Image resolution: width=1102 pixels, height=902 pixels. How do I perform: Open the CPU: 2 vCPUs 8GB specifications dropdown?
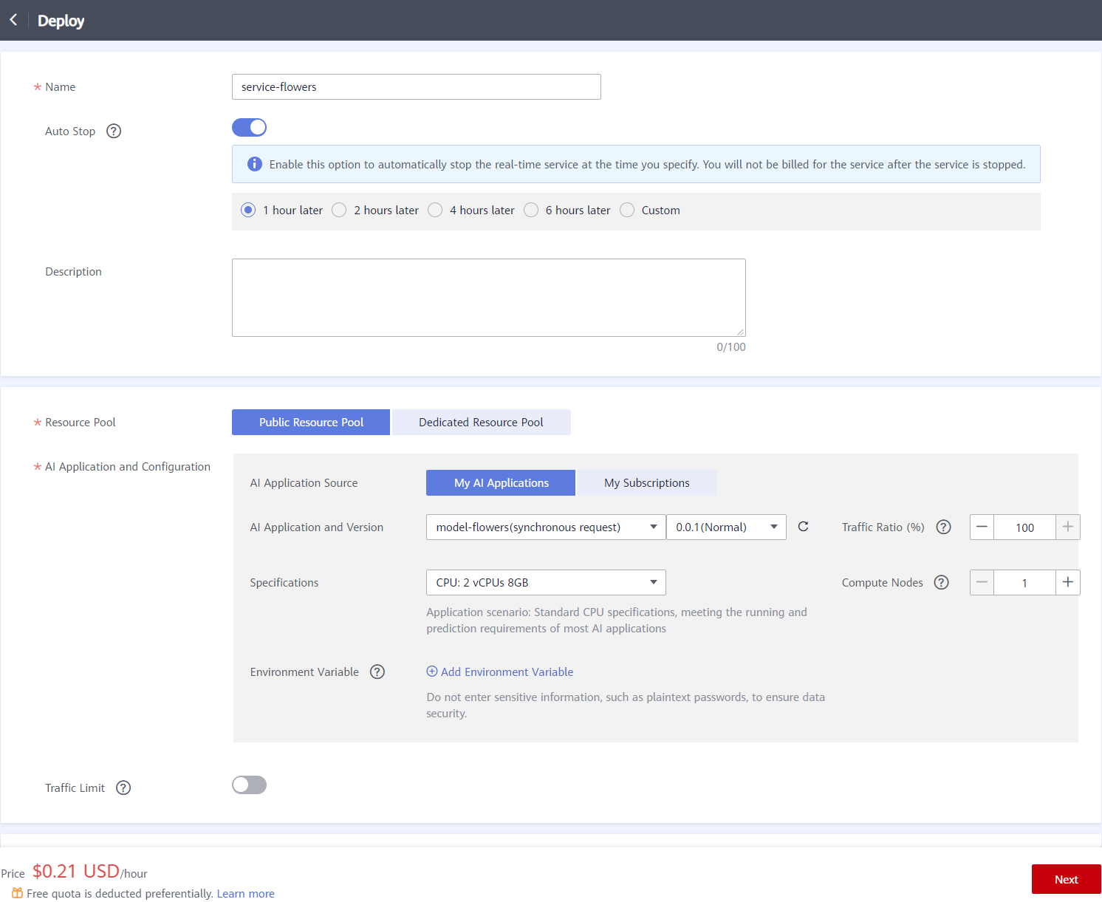click(x=545, y=582)
